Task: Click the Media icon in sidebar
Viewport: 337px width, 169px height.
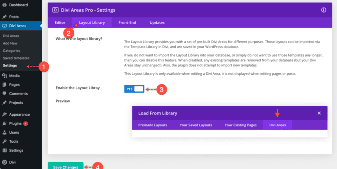Action: (5, 76)
